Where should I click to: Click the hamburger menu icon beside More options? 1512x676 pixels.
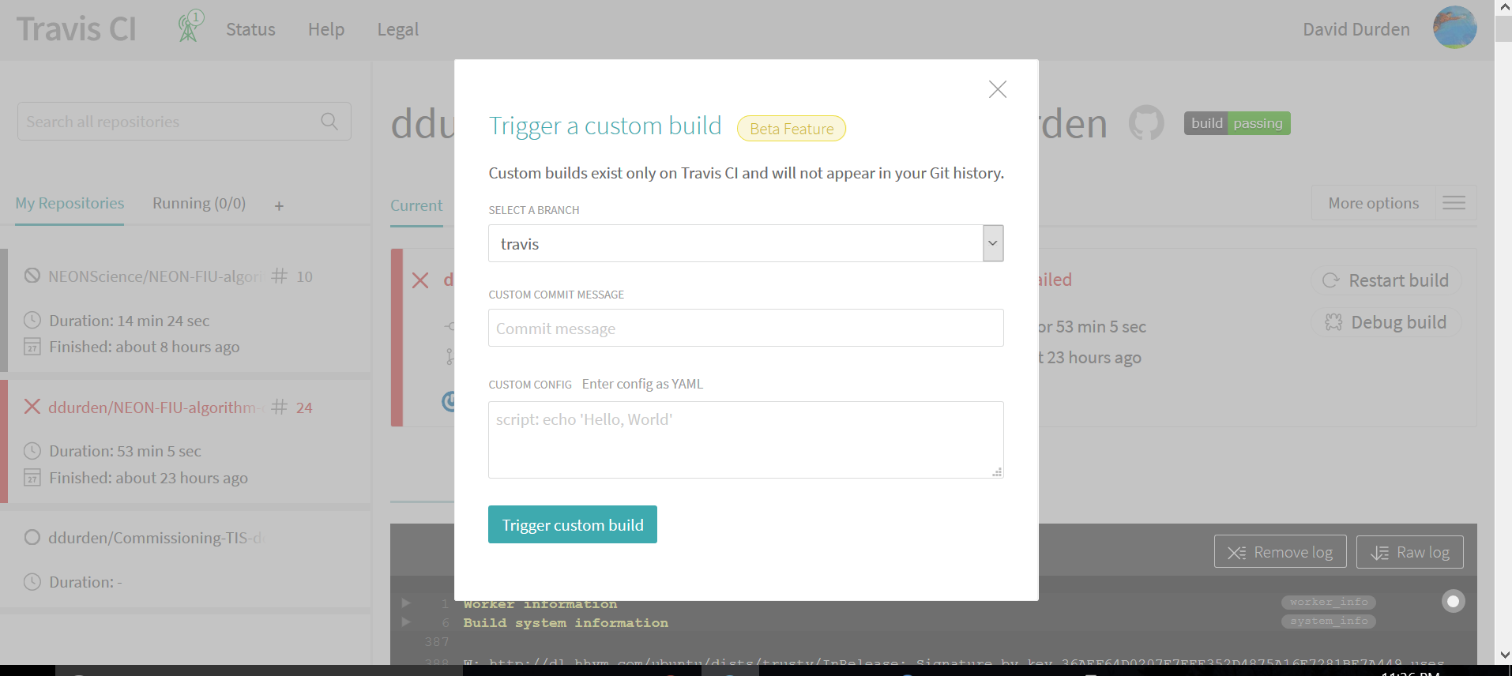[1454, 203]
